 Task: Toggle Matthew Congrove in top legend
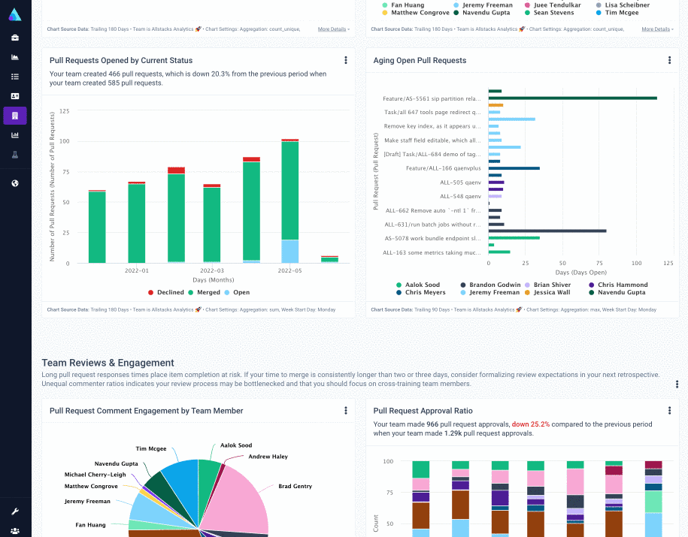tap(416, 13)
